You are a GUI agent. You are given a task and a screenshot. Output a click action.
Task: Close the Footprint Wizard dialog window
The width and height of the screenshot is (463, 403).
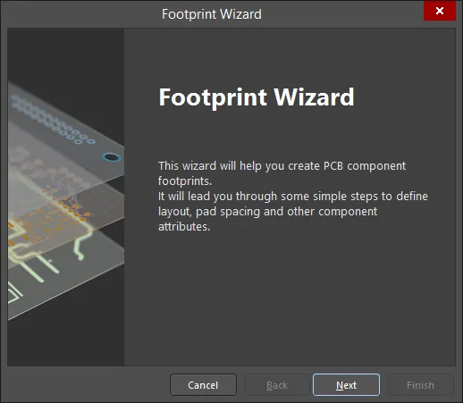click(440, 11)
